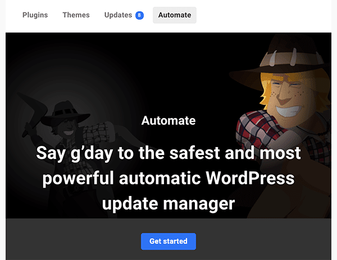This screenshot has width=337, height=260.
Task: Click the blue Get started button
Action: [168, 241]
